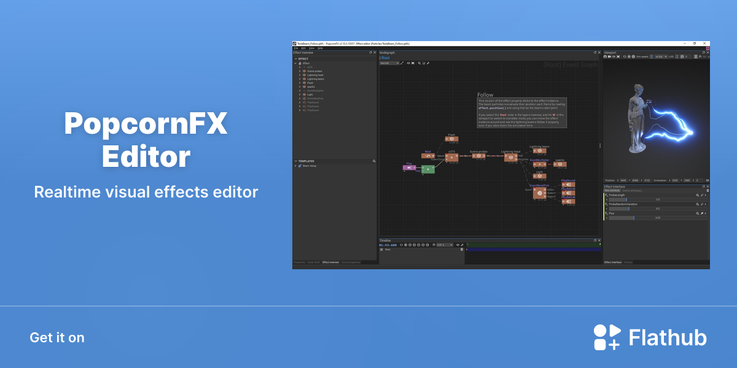Select the Scene probes graph node

click(x=478, y=156)
